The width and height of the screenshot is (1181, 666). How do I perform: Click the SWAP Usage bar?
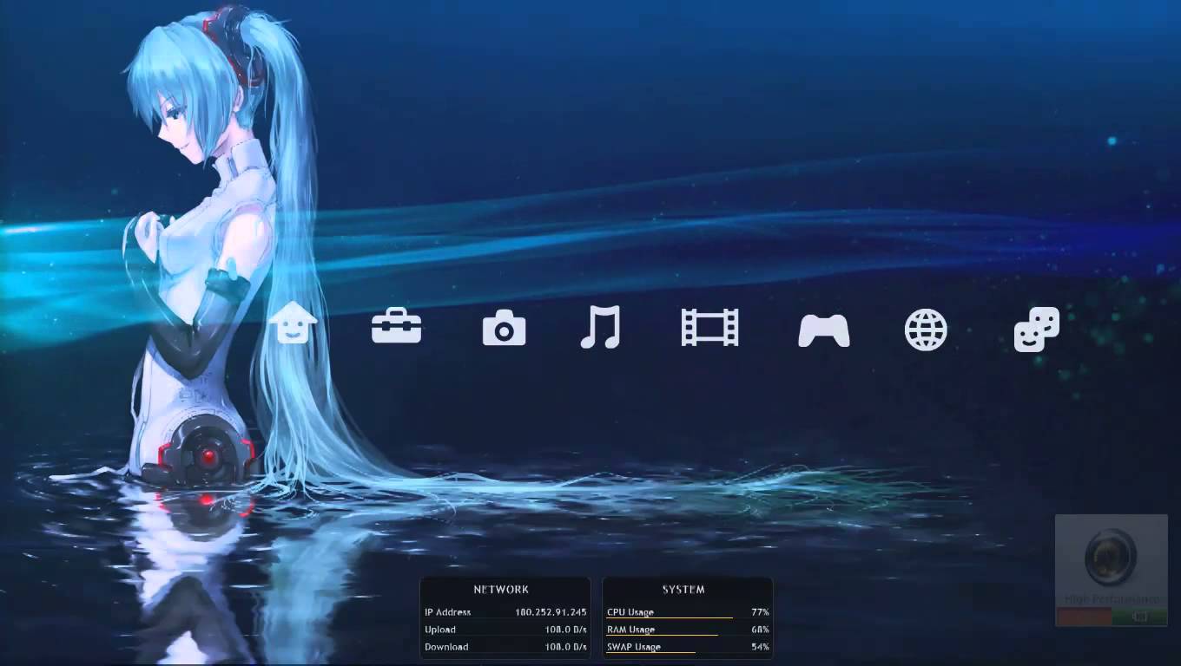point(651,652)
